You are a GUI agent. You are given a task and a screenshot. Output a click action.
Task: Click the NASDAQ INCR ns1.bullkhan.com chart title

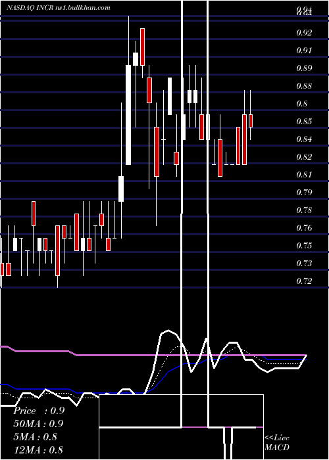(x=59, y=8)
